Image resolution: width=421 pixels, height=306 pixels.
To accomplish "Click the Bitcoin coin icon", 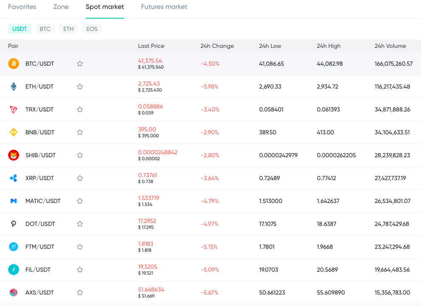I will [x=14, y=64].
